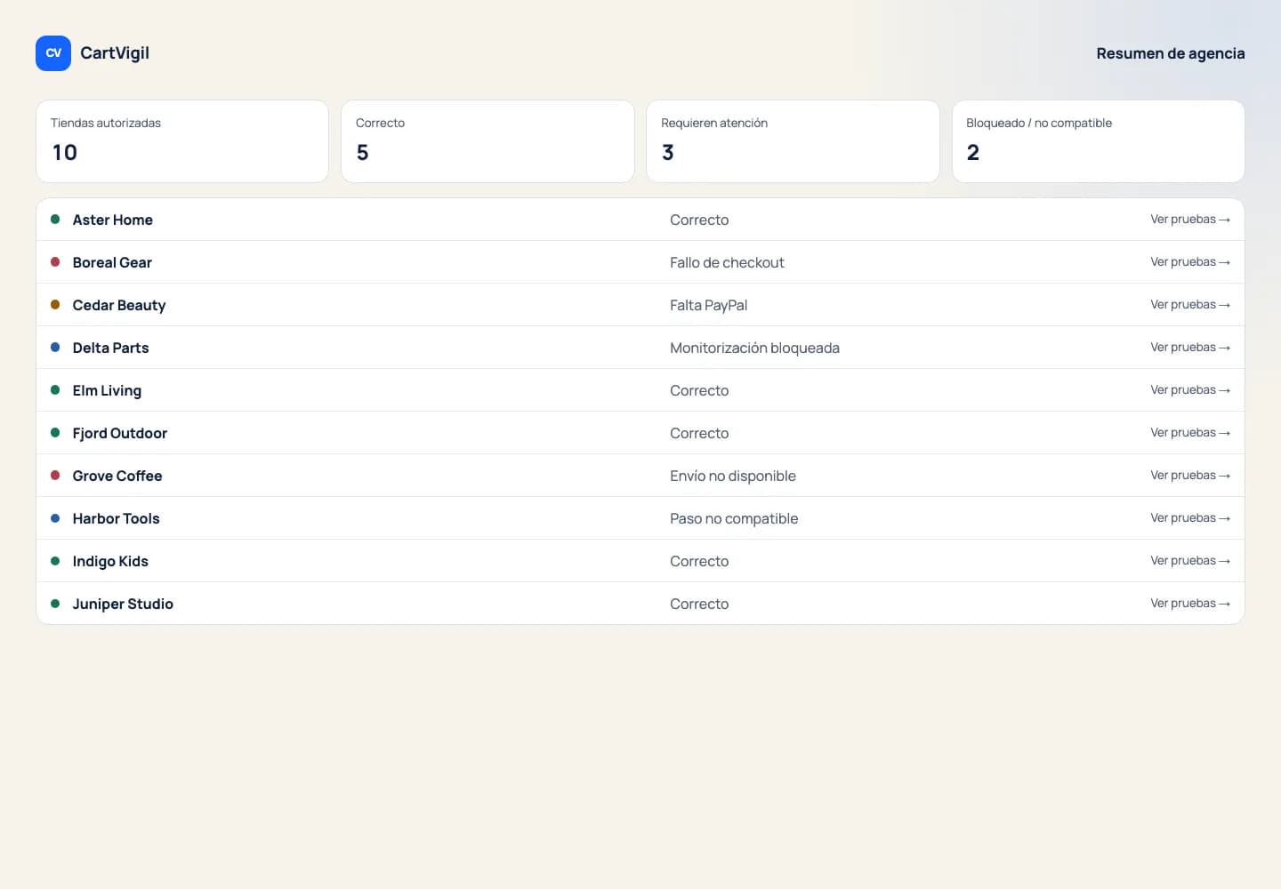Click the blue status dot beside Harbor Tools
The height and width of the screenshot is (889, 1281).
pos(55,518)
